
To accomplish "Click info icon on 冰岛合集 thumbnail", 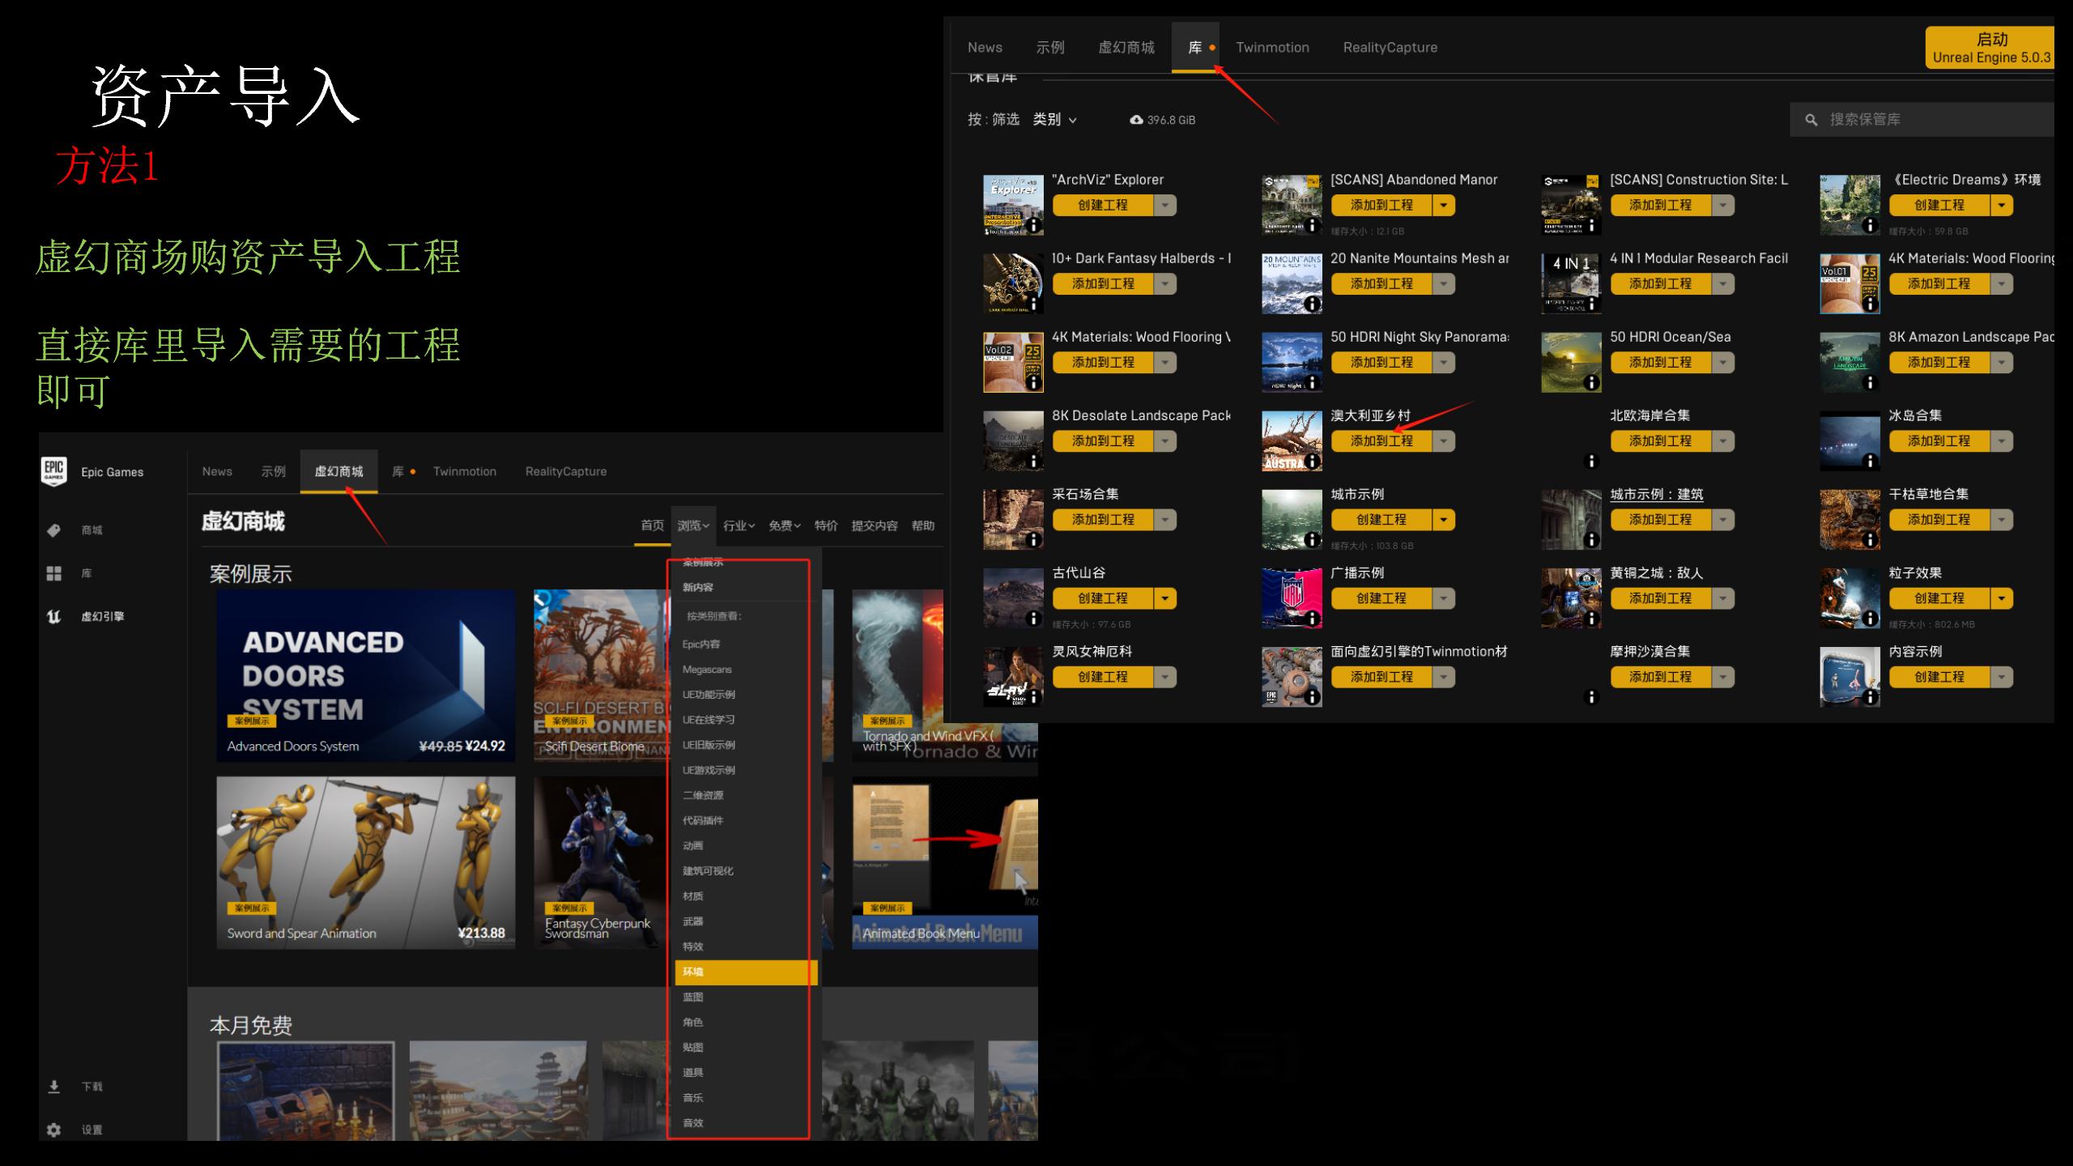I will tap(1870, 461).
